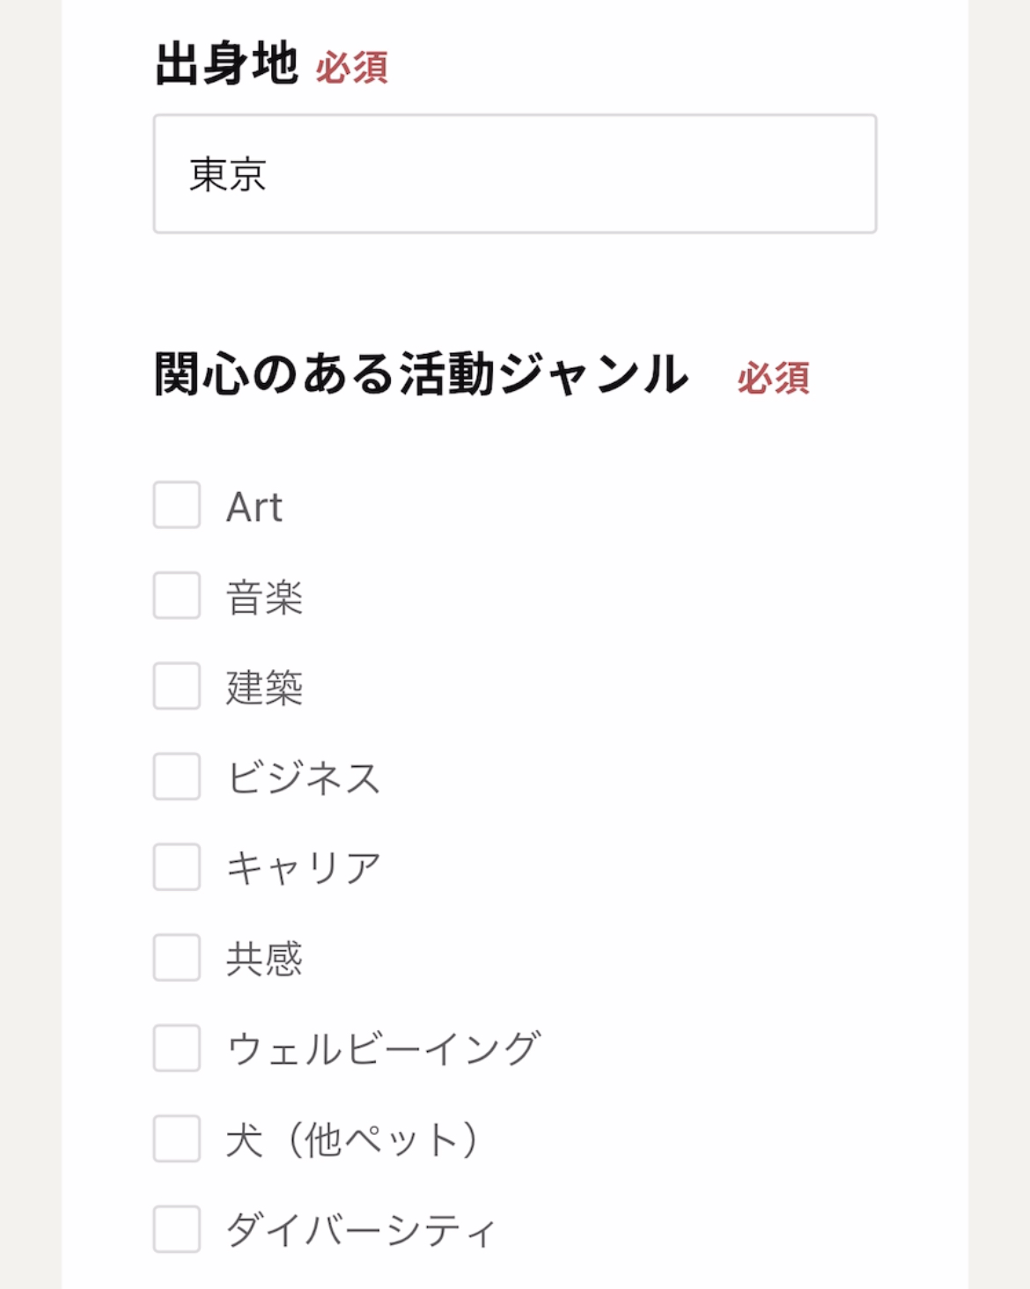The image size is (1030, 1289).
Task: Click the ビジネス option label text
Action: coord(304,778)
